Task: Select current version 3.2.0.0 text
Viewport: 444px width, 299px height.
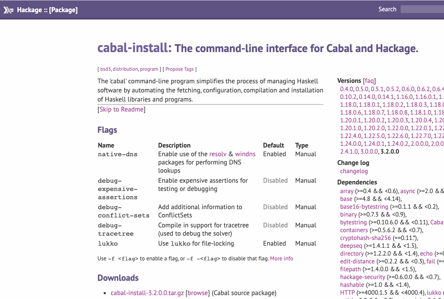Action: coord(390,151)
